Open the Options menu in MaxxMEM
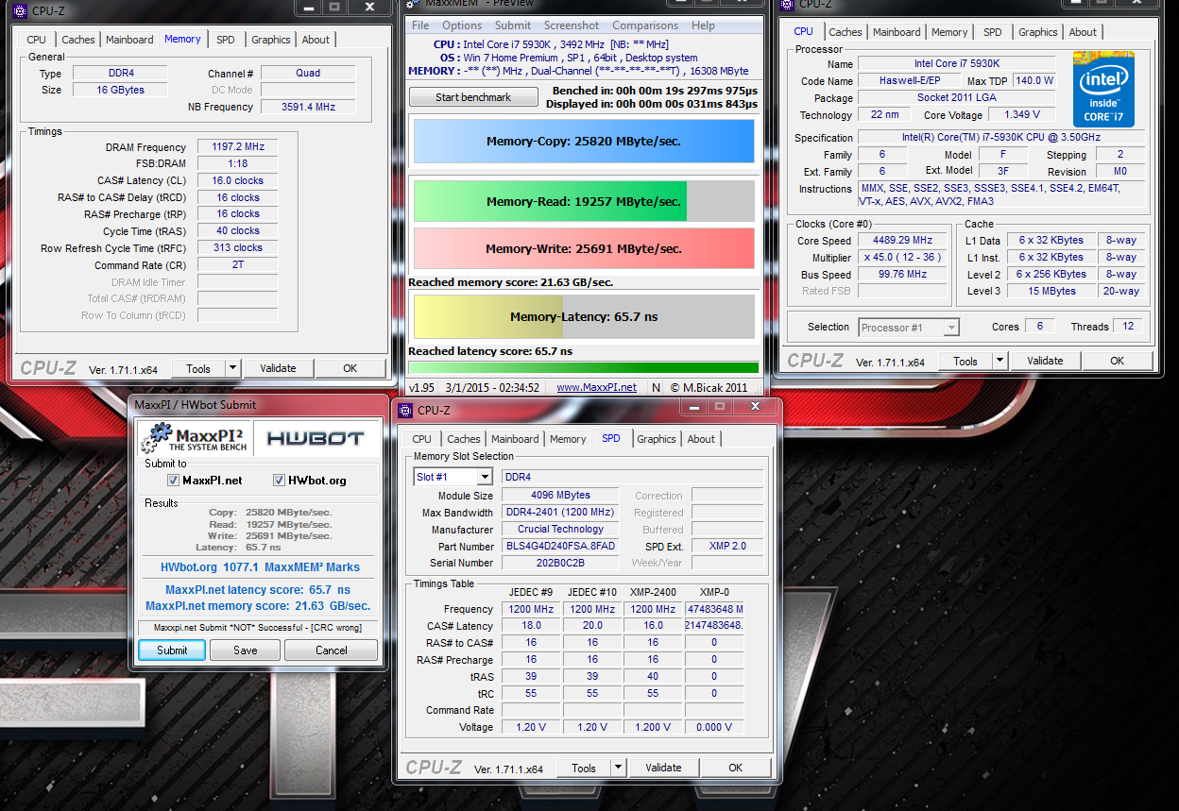 click(x=462, y=25)
